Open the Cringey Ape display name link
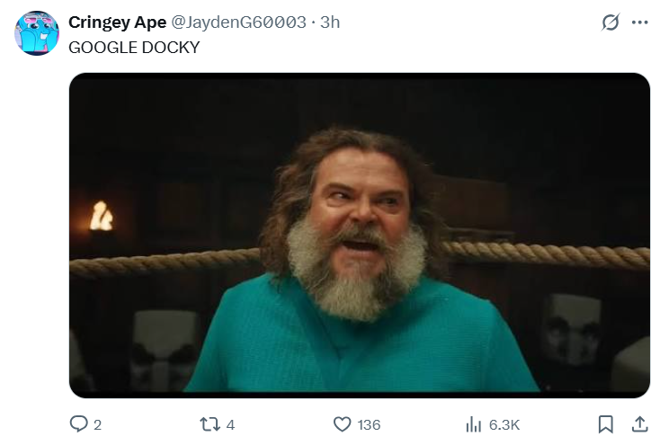The image size is (660, 445). [x=117, y=22]
